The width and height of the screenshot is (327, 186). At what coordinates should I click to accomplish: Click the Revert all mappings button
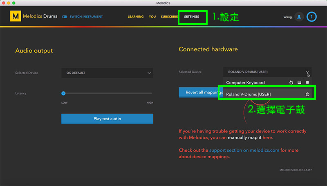(x=201, y=92)
